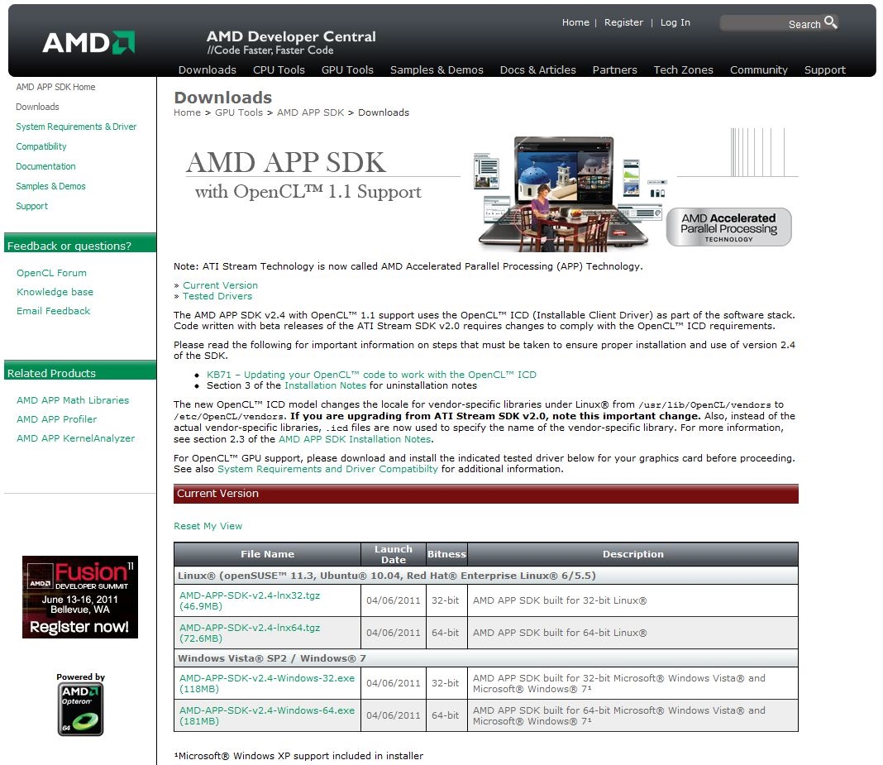Open AMD APP Math Libraries link
Viewport: 883px width, 765px height.
[x=73, y=400]
